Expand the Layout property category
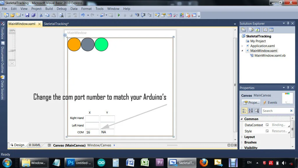The width and height of the screenshot is (298, 168). (242, 137)
